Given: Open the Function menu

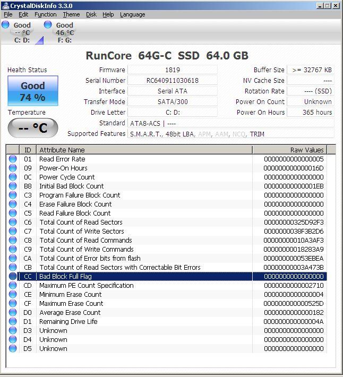Looking at the screenshot, I should pos(46,14).
